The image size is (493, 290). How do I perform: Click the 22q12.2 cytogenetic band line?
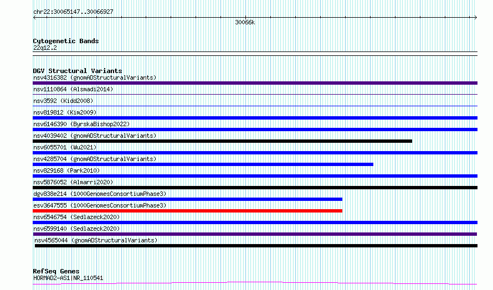point(255,54)
